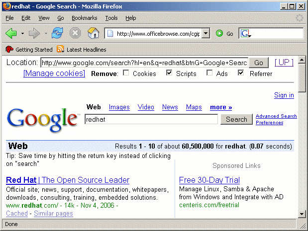Click the vertical scrollbar down arrow
The width and height of the screenshot is (308, 231).
(x=302, y=214)
